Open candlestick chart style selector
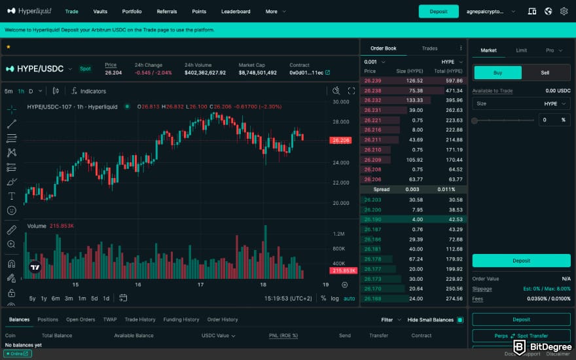Screen dimensions: 576x360 click(56, 91)
